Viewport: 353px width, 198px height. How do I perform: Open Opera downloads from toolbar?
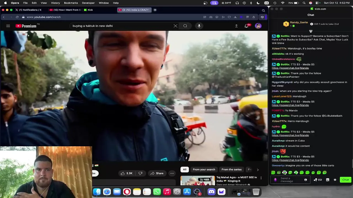point(235,17)
